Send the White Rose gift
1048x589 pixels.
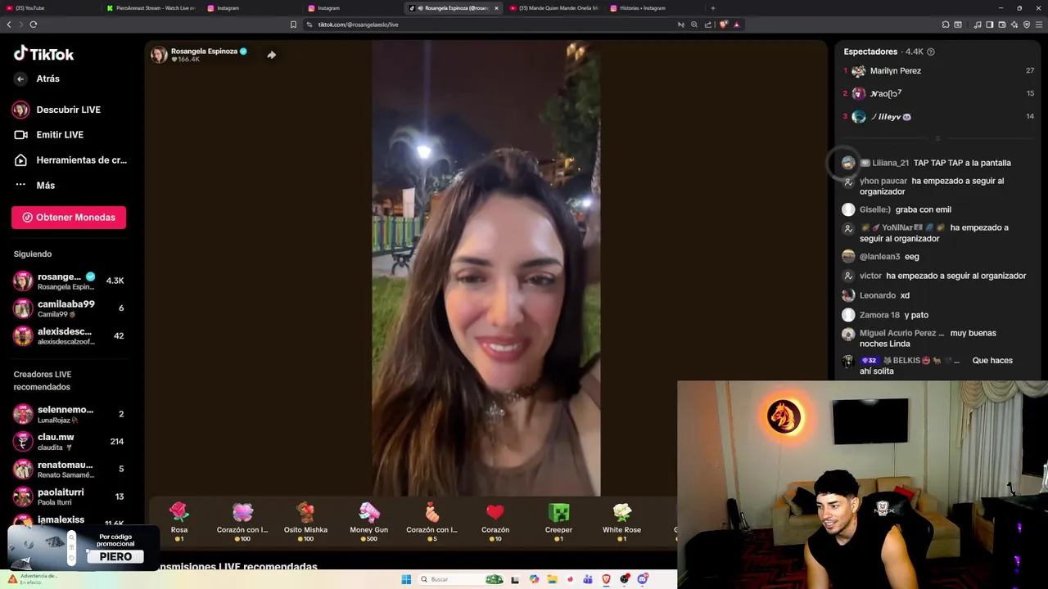click(621, 522)
